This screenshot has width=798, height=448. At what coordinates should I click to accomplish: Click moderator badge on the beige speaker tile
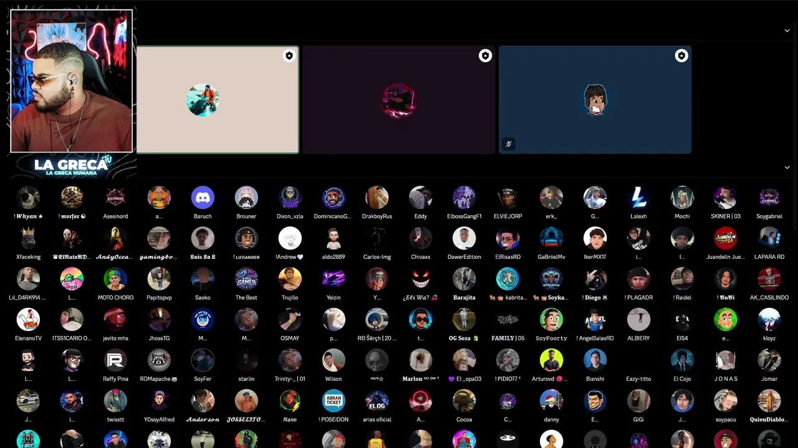click(289, 56)
